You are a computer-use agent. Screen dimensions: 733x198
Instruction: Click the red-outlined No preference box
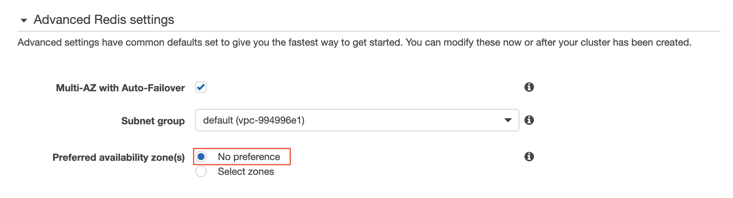[242, 157]
